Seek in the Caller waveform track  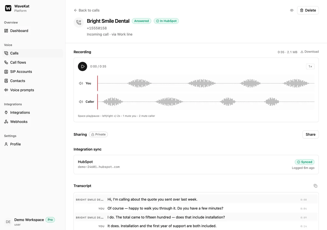206,102
